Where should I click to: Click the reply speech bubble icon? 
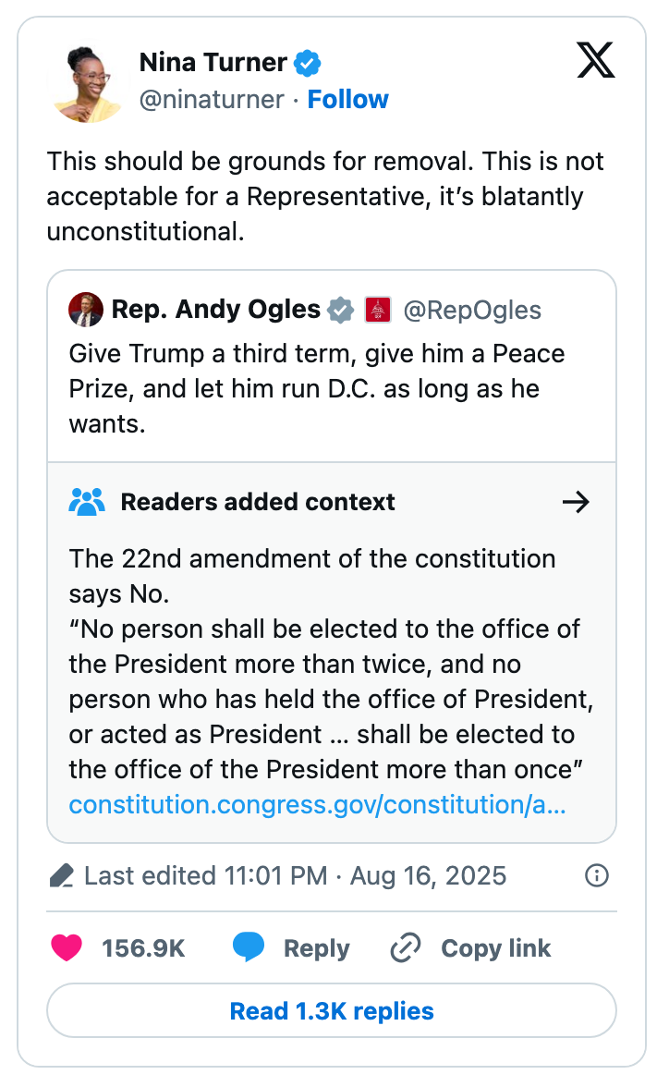click(249, 948)
